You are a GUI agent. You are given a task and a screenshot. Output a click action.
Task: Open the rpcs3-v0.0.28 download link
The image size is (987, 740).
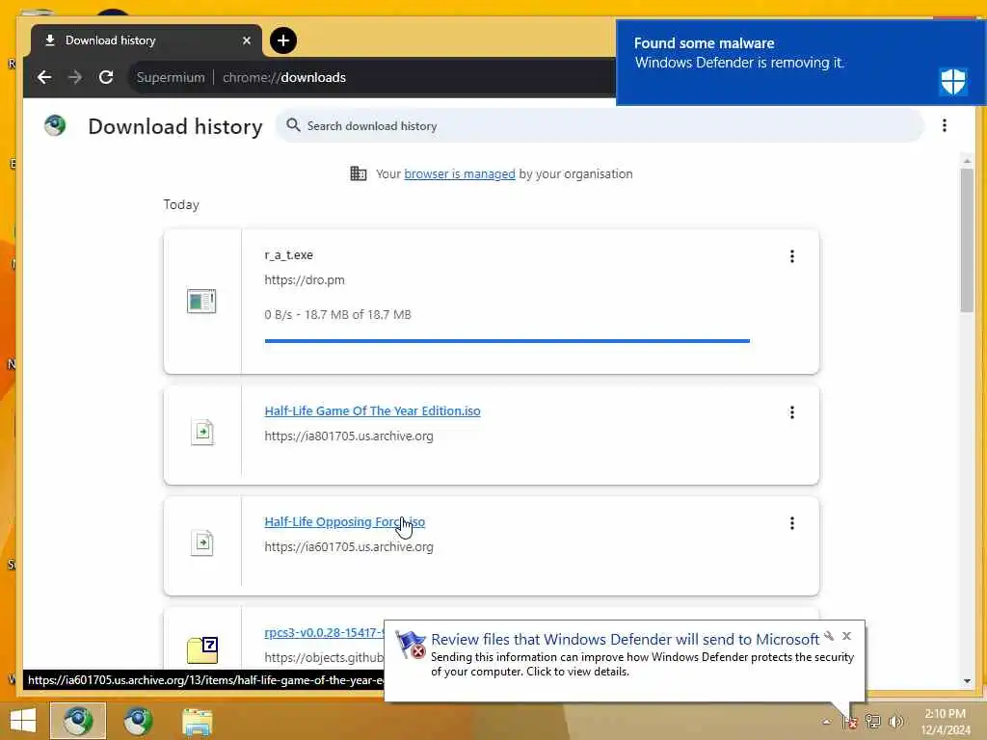pos(324,632)
